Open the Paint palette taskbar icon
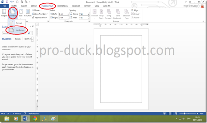The width and height of the screenshot is (207, 123). click(54, 119)
